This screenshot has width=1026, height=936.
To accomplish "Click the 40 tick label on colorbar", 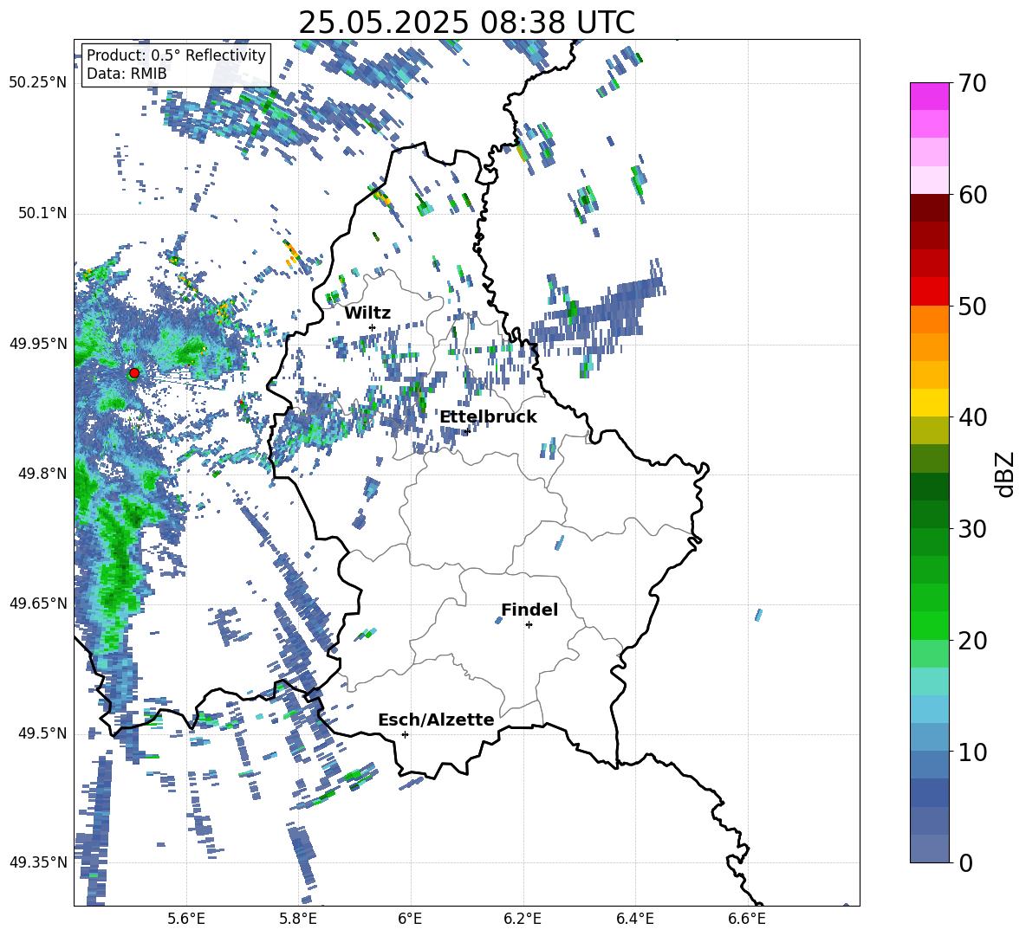I will pyautogui.click(x=971, y=417).
